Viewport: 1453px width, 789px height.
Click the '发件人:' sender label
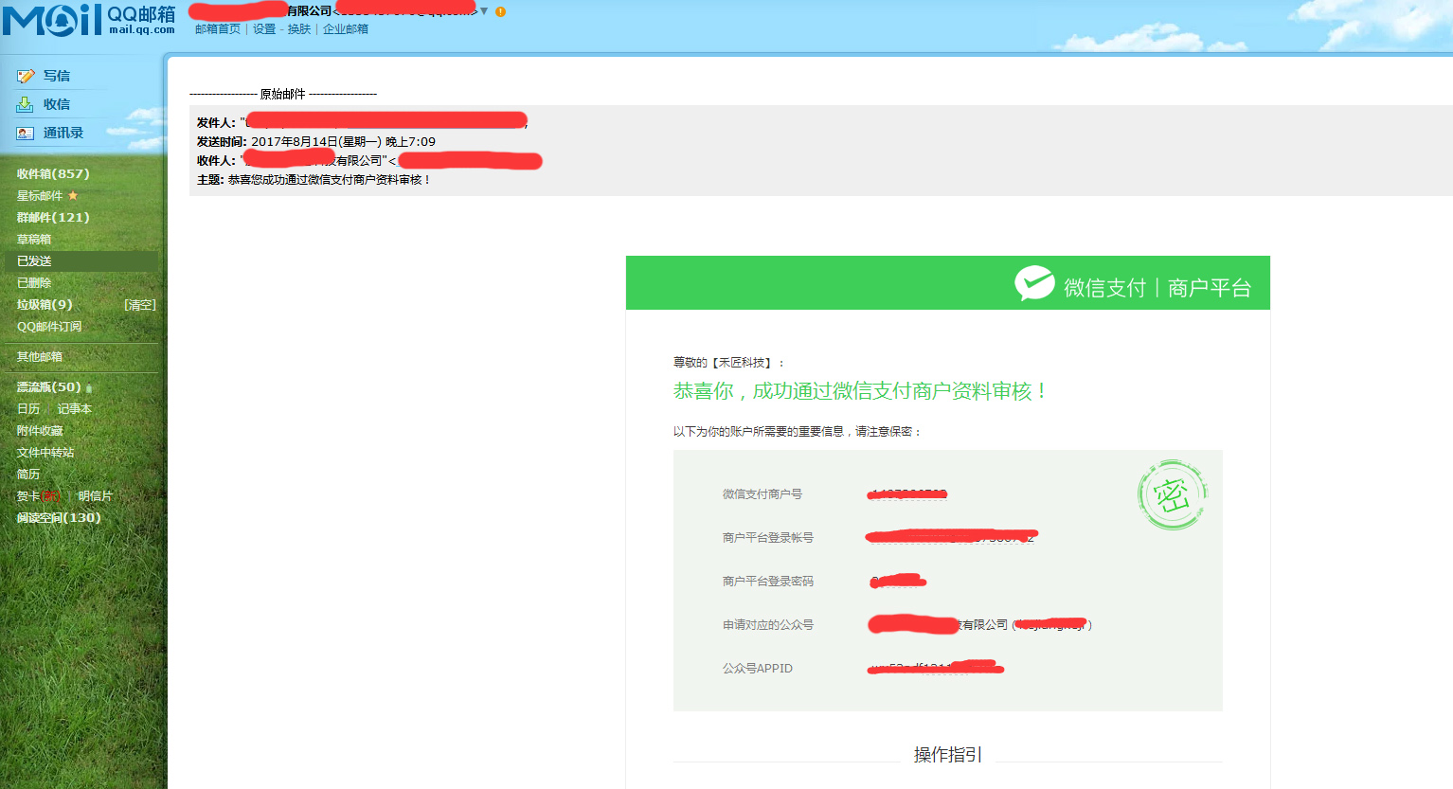coord(216,123)
